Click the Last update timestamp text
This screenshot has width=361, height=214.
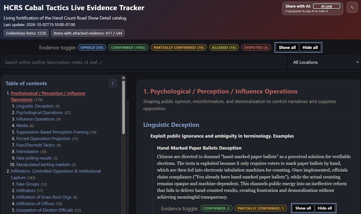(x=39, y=25)
